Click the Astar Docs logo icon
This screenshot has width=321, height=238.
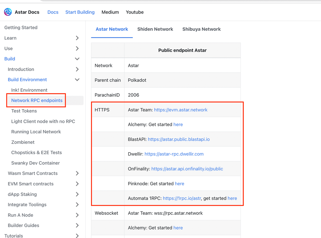point(8,12)
